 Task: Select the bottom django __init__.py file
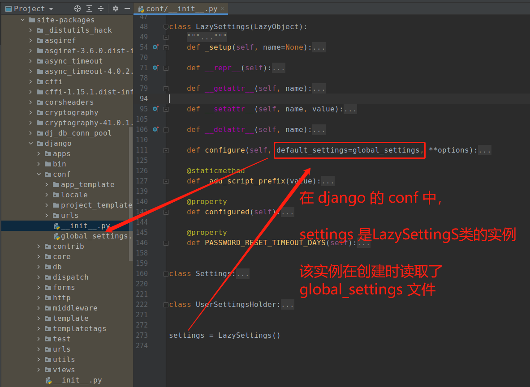coord(73,380)
